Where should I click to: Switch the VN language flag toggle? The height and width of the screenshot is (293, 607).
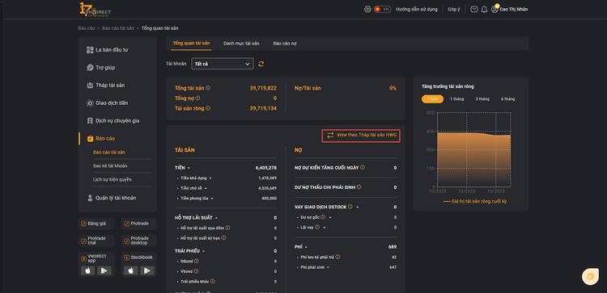[382, 9]
